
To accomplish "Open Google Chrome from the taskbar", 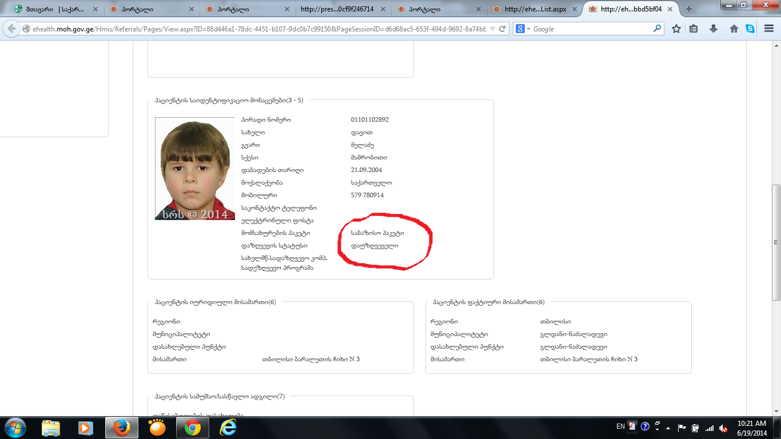I will pyautogui.click(x=192, y=428).
